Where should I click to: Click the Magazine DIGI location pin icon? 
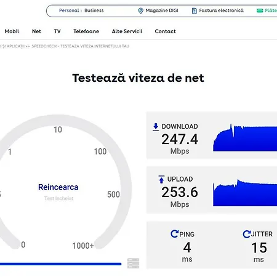tap(140, 10)
